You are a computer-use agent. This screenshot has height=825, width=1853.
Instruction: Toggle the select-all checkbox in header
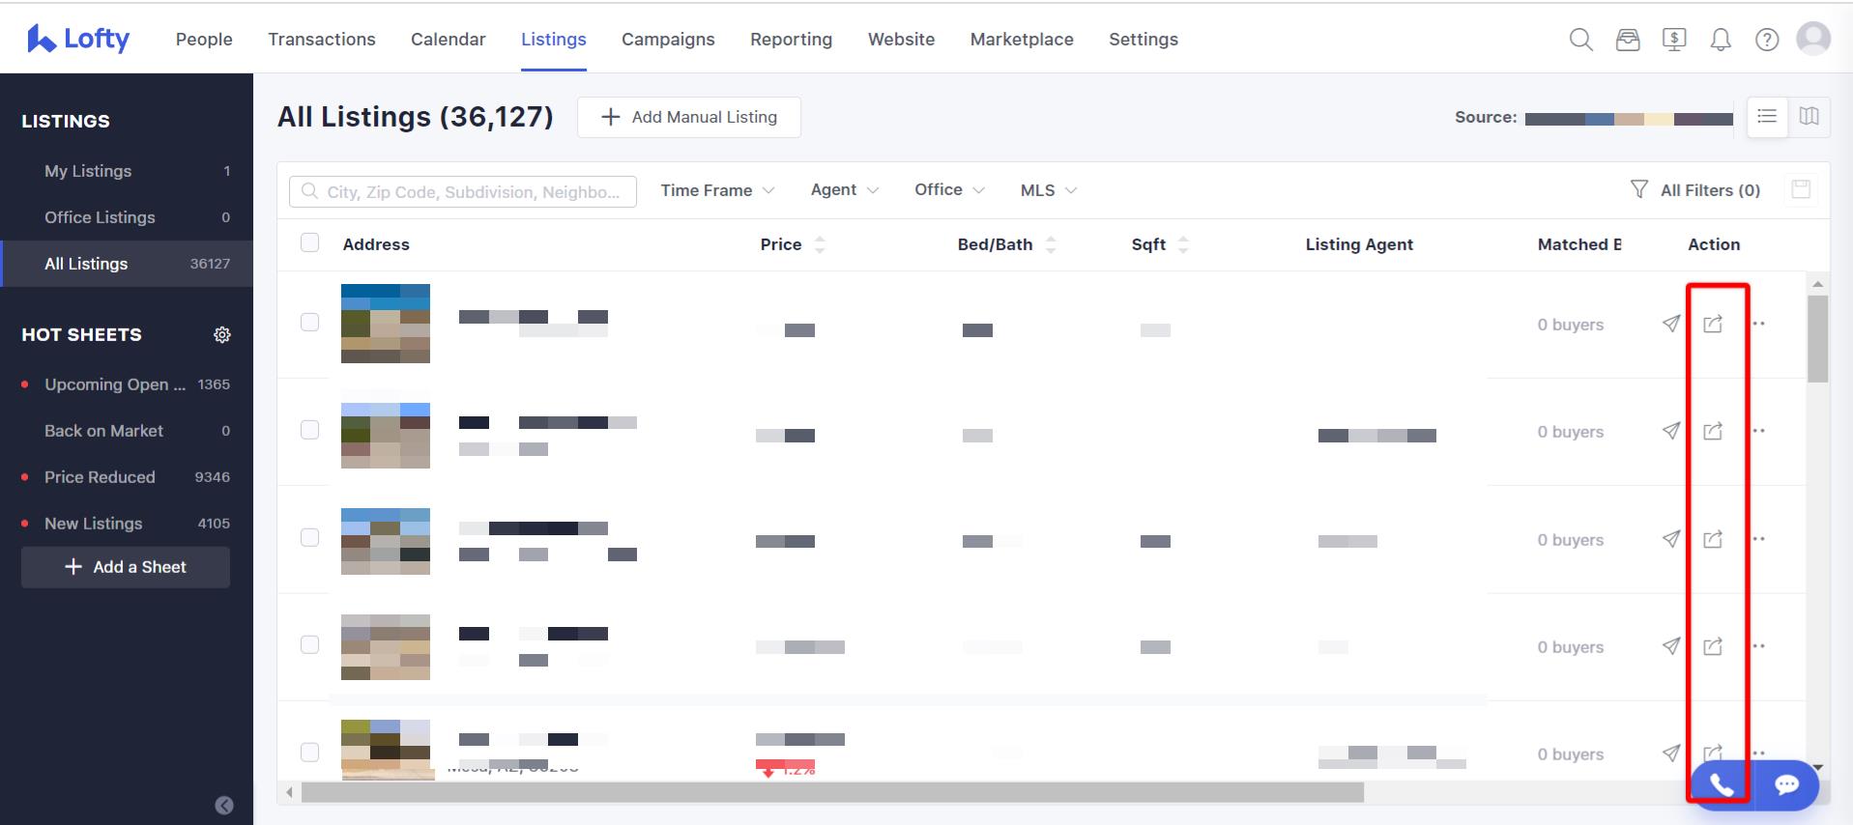(309, 243)
